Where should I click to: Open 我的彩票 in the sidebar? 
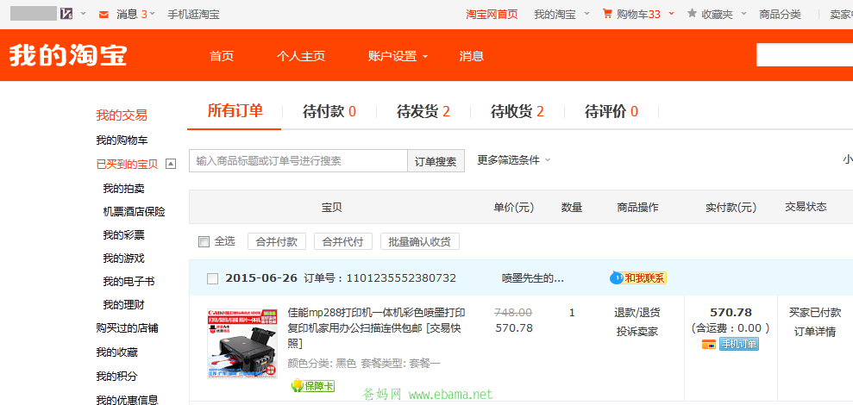coord(123,235)
